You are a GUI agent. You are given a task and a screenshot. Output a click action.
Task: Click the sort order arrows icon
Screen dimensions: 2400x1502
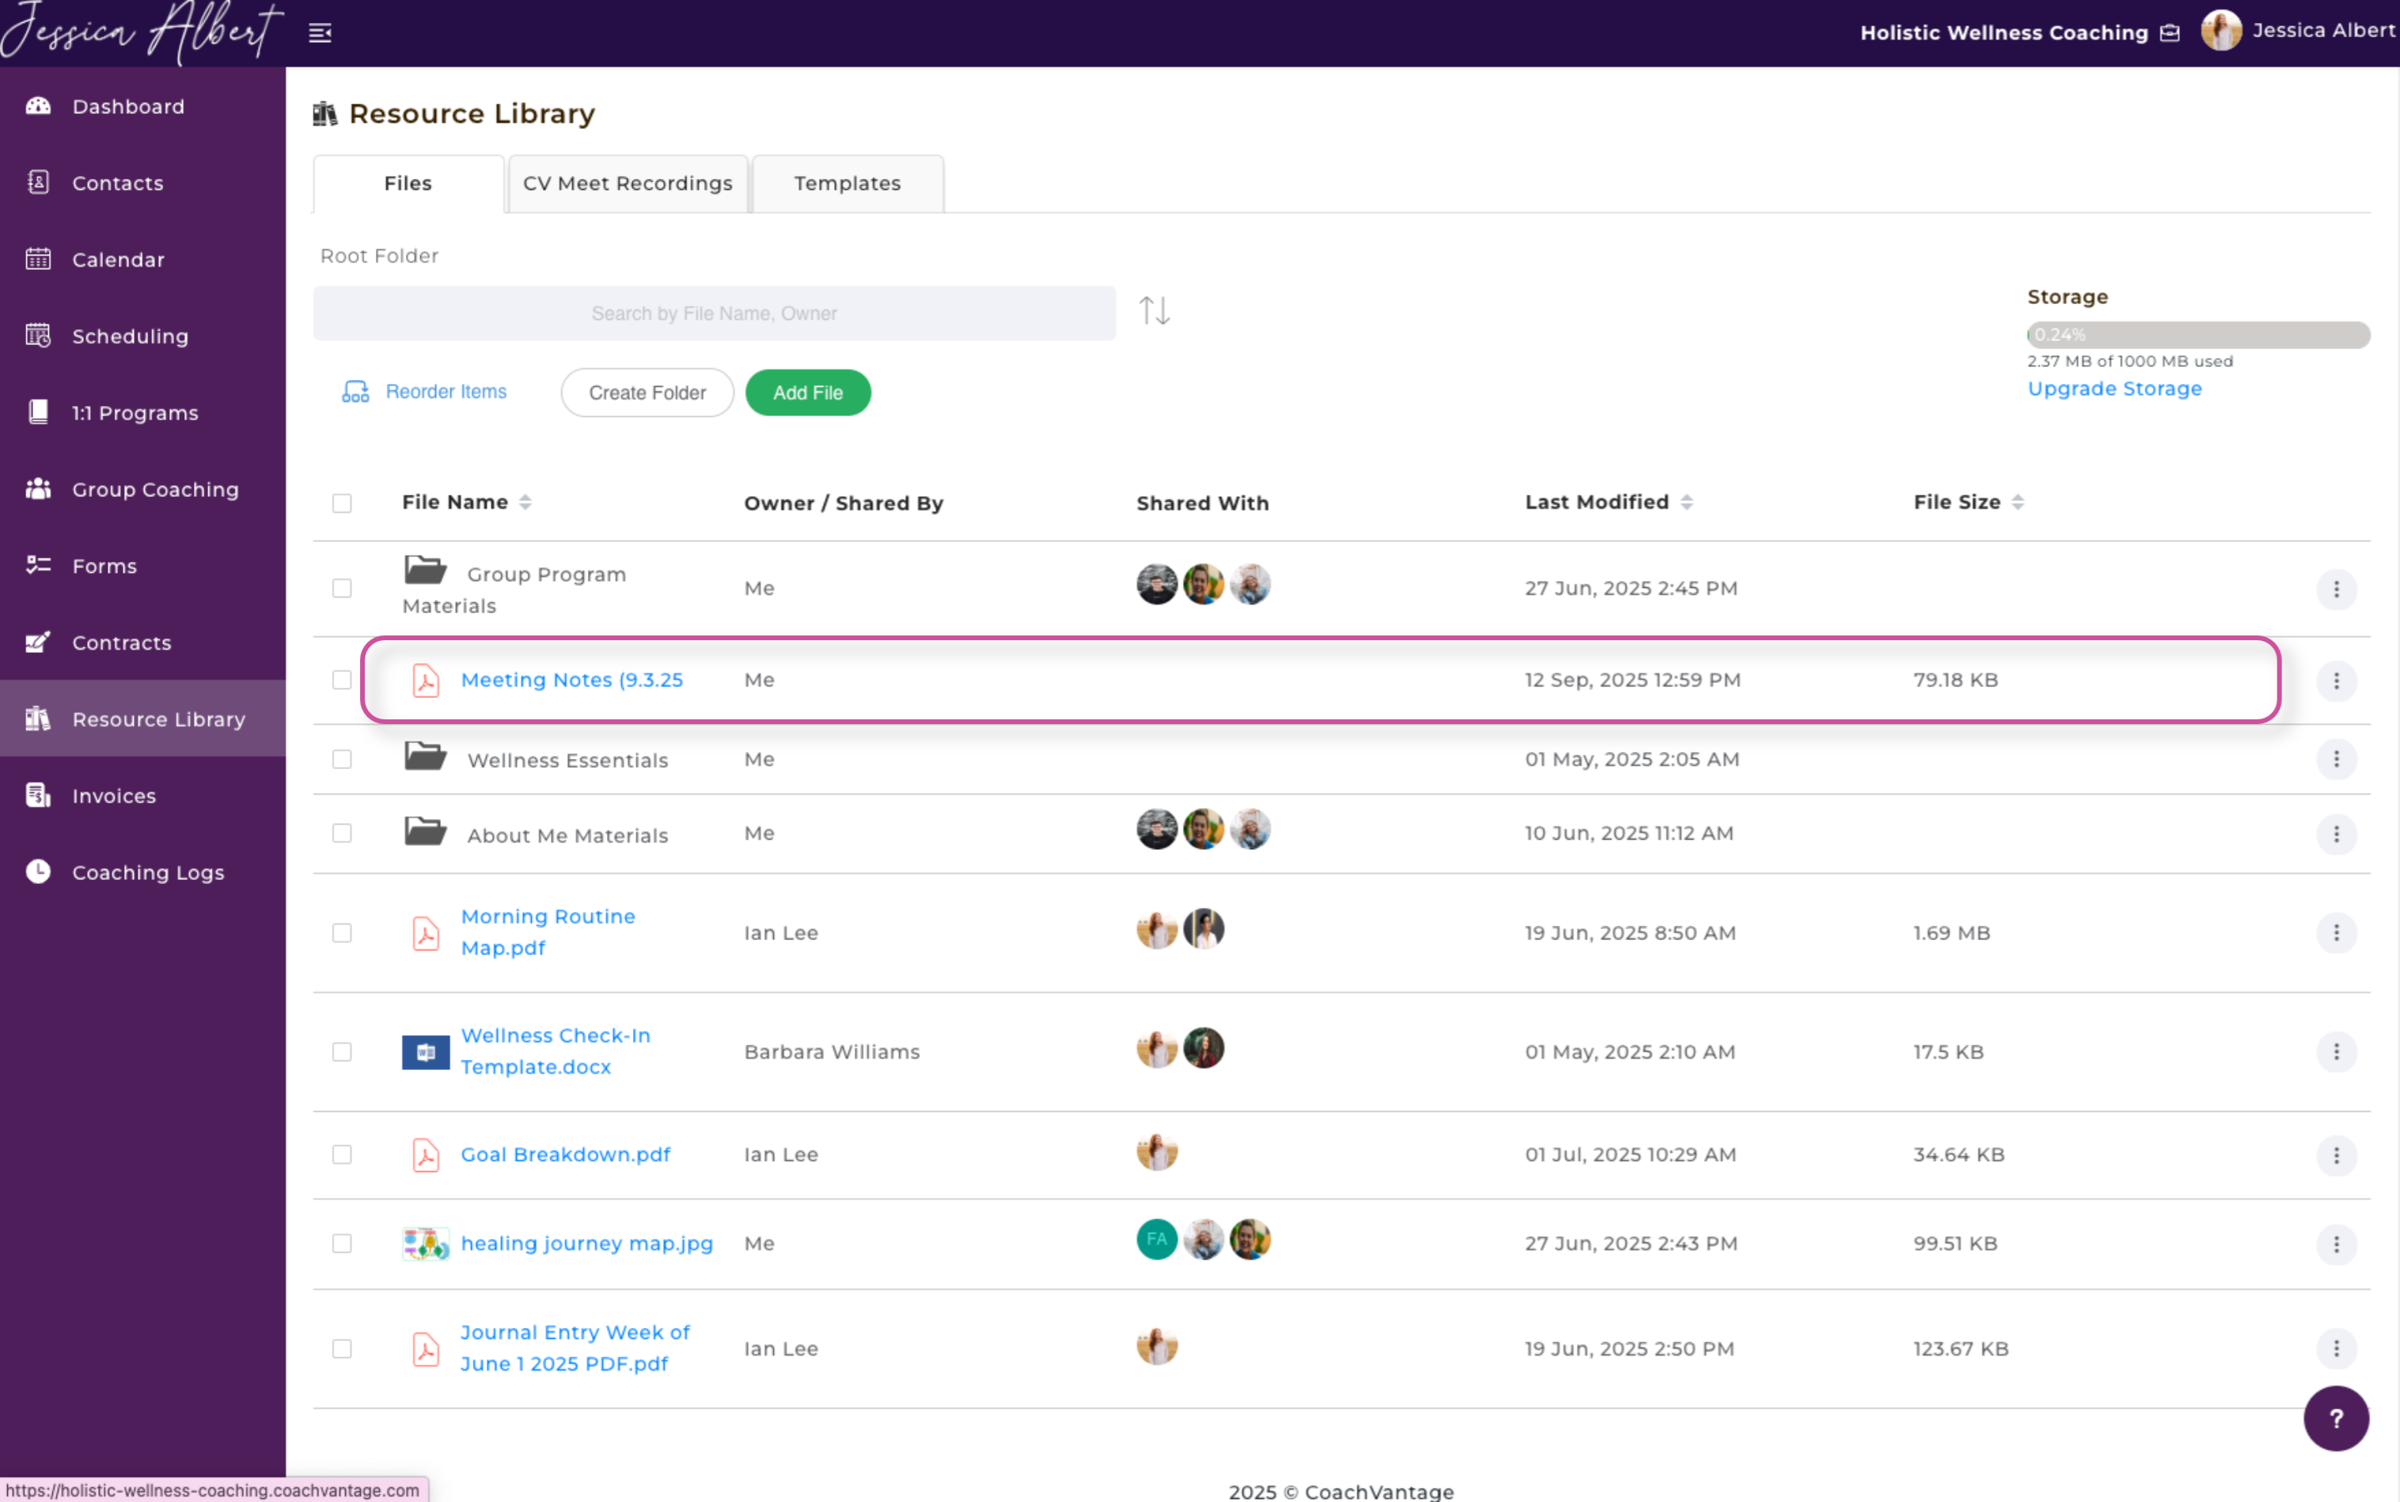tap(1155, 311)
